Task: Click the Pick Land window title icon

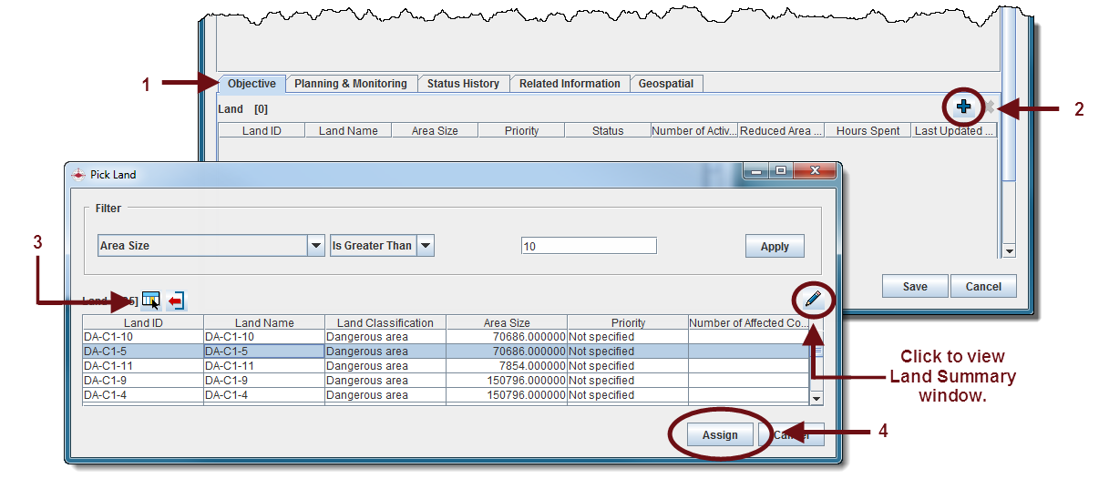Action: tap(77, 174)
